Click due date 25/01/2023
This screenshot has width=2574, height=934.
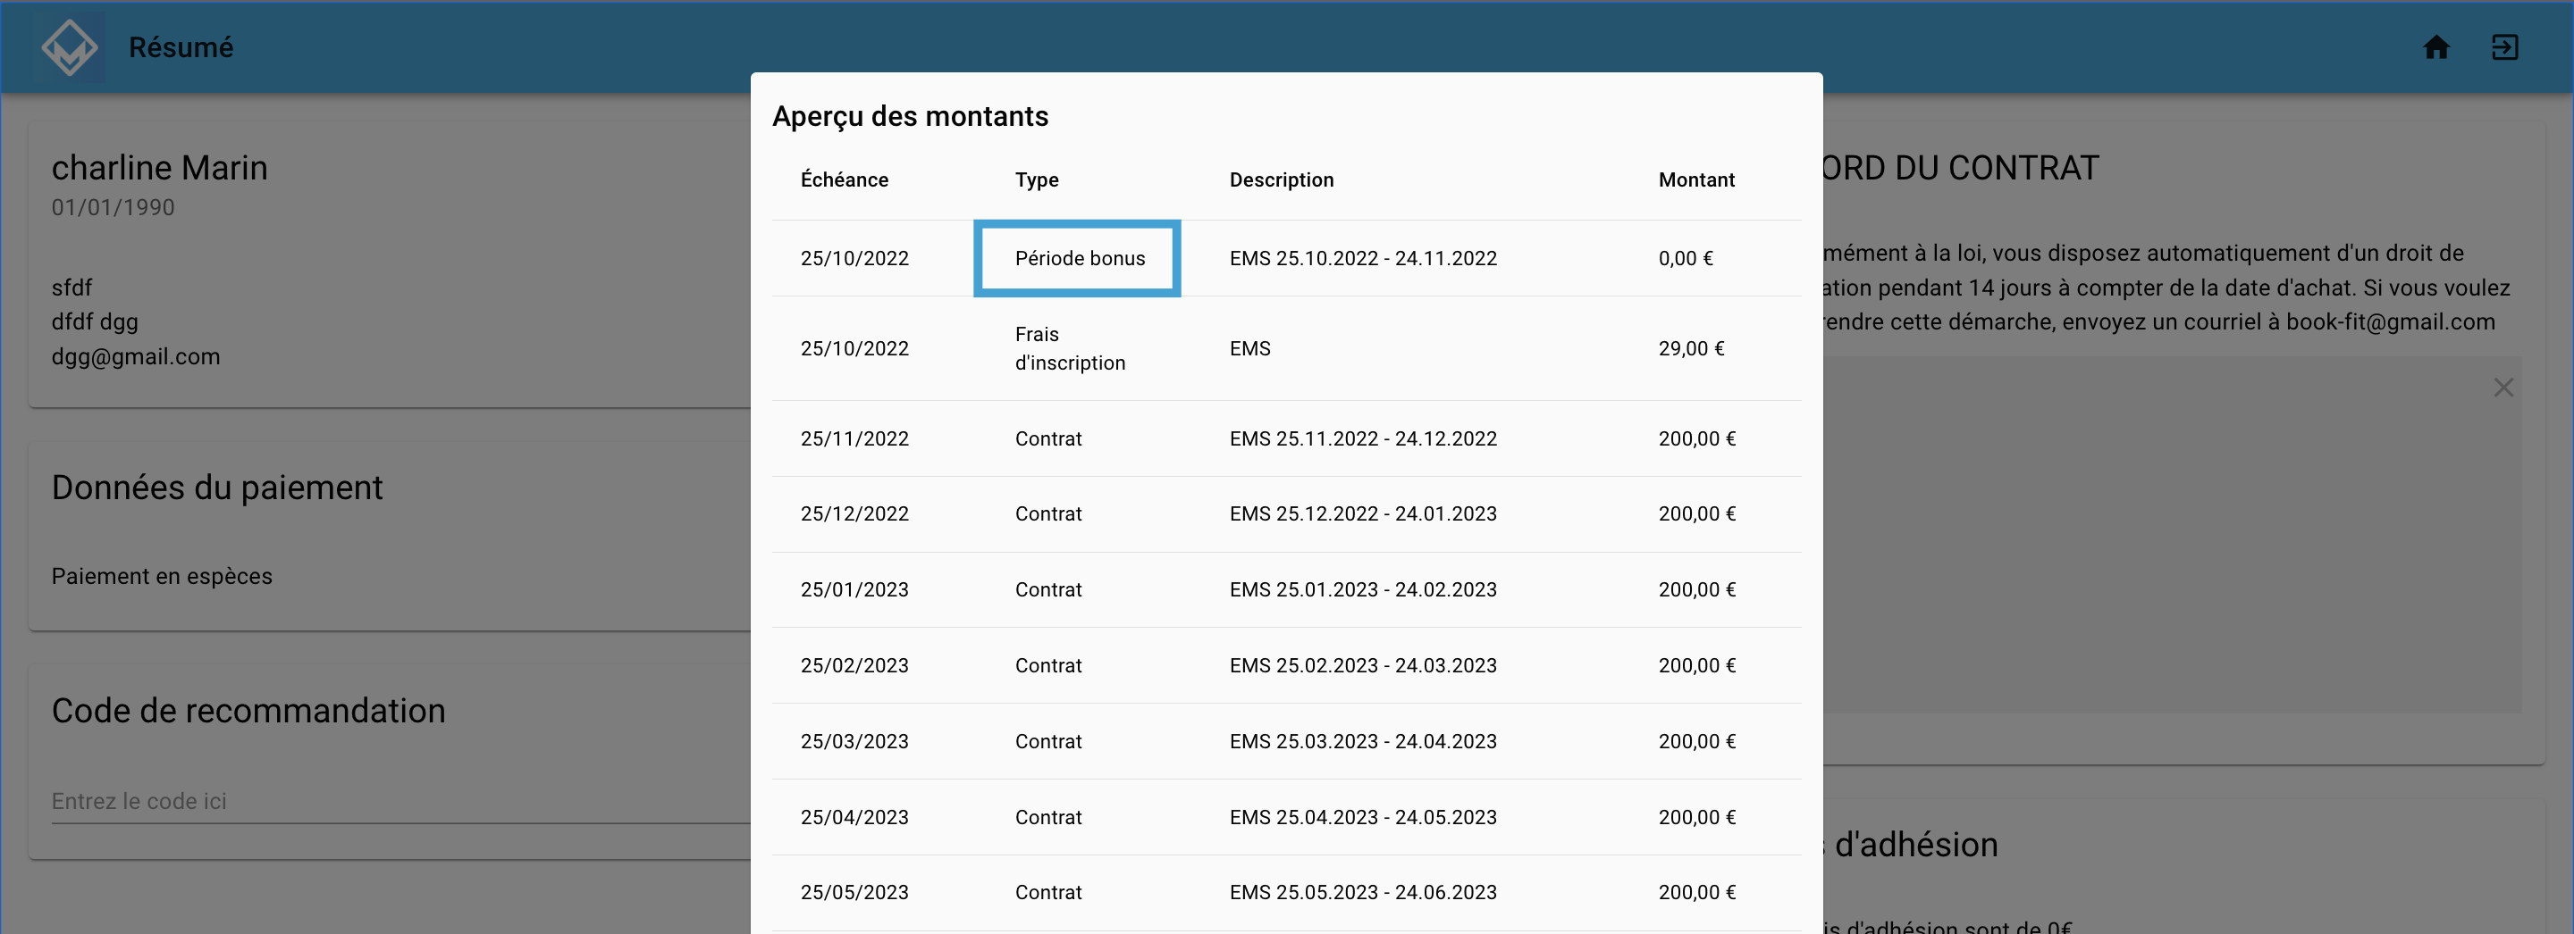point(854,589)
